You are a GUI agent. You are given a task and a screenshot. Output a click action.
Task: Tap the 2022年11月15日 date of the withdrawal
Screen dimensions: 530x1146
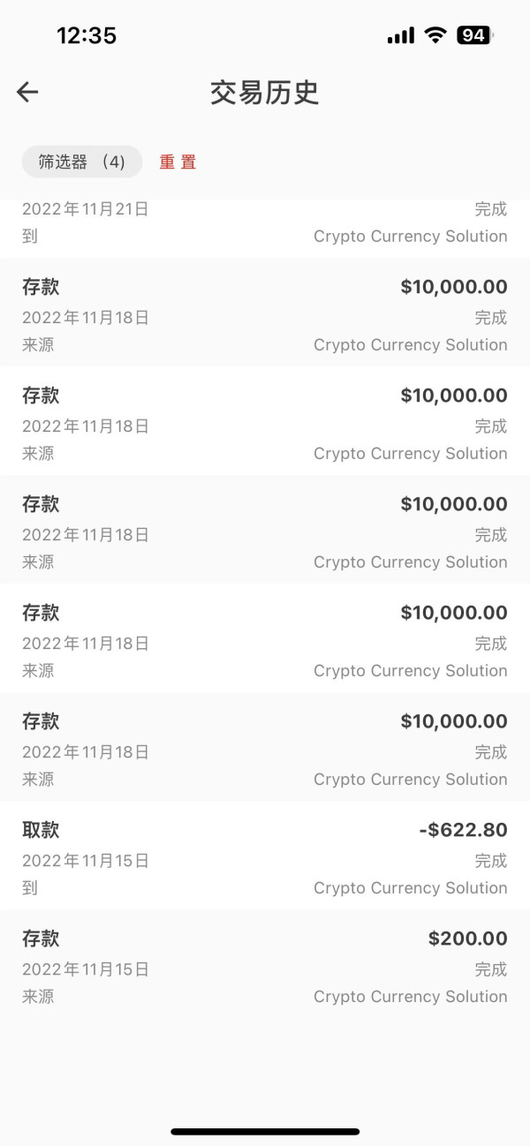pos(86,861)
